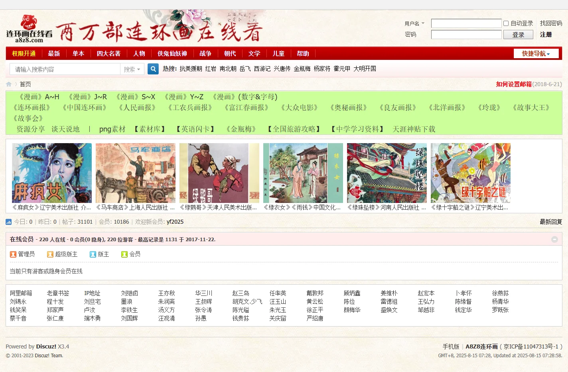The width and height of the screenshot is (568, 372).
Task: Open the 绿鹦哥 comic cover thumbnail
Action: pyautogui.click(x=219, y=173)
